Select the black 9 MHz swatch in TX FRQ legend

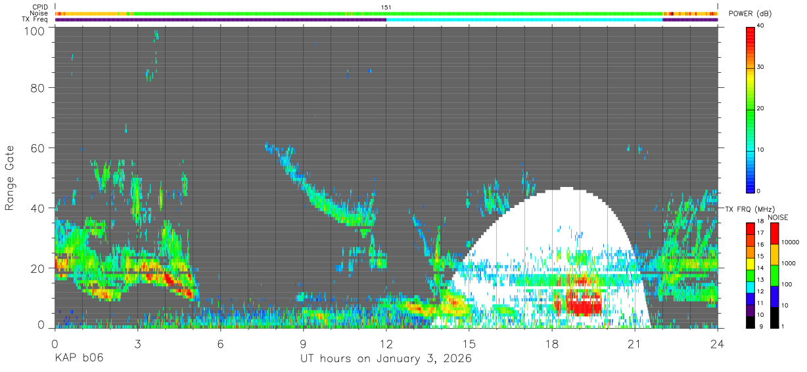point(750,321)
